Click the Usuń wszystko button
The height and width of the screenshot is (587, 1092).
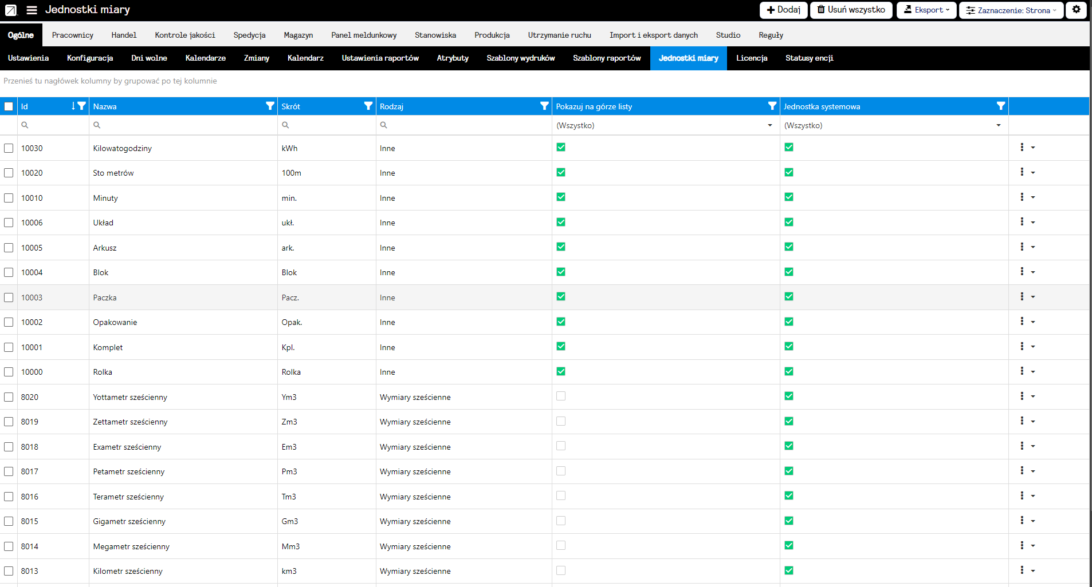(851, 10)
